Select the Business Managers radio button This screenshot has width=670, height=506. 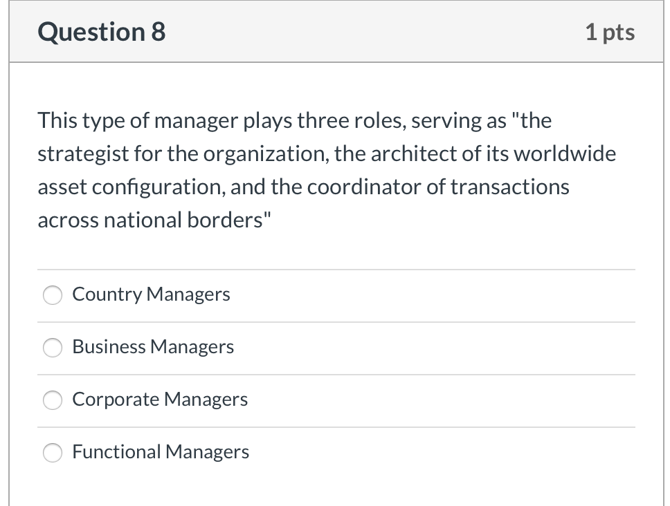click(53, 348)
